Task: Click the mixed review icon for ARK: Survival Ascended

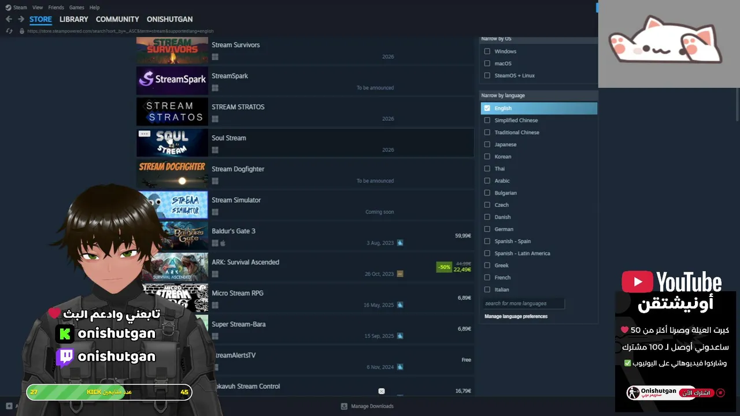Action: coord(400,274)
